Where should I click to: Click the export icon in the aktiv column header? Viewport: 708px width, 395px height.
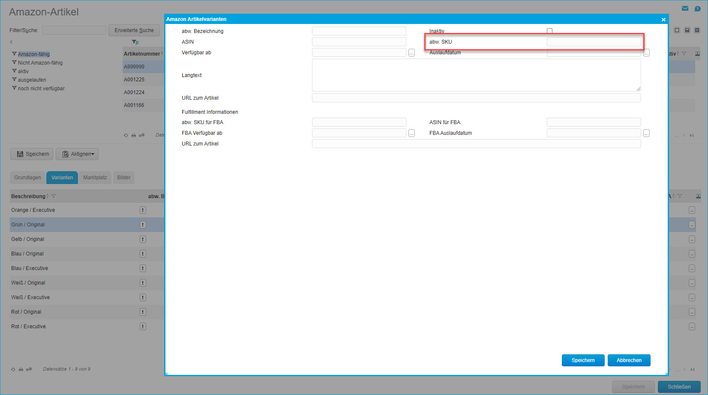coord(697,53)
